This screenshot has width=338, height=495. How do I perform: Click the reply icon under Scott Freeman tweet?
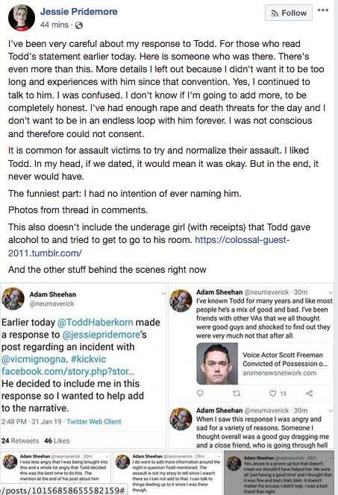click(x=200, y=394)
